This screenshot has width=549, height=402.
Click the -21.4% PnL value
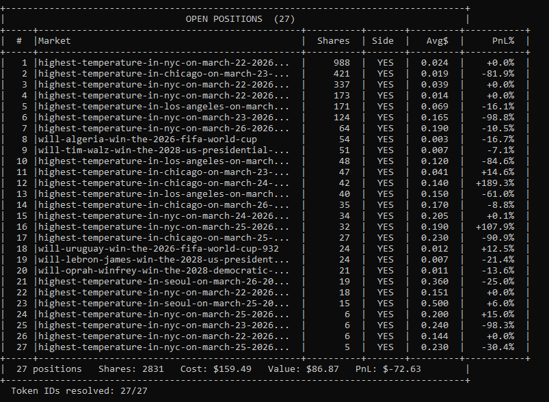[x=498, y=260]
